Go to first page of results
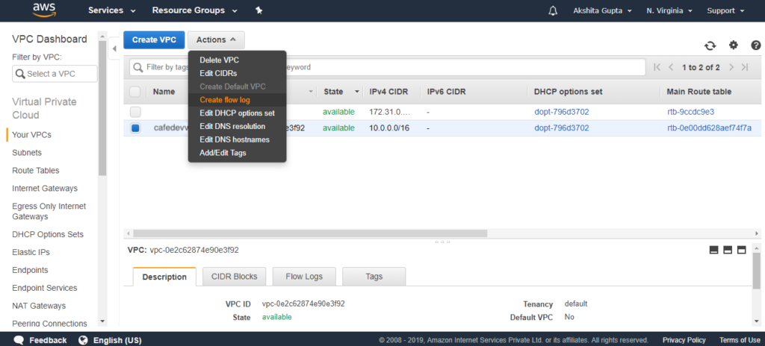The image size is (765, 346). click(x=657, y=67)
